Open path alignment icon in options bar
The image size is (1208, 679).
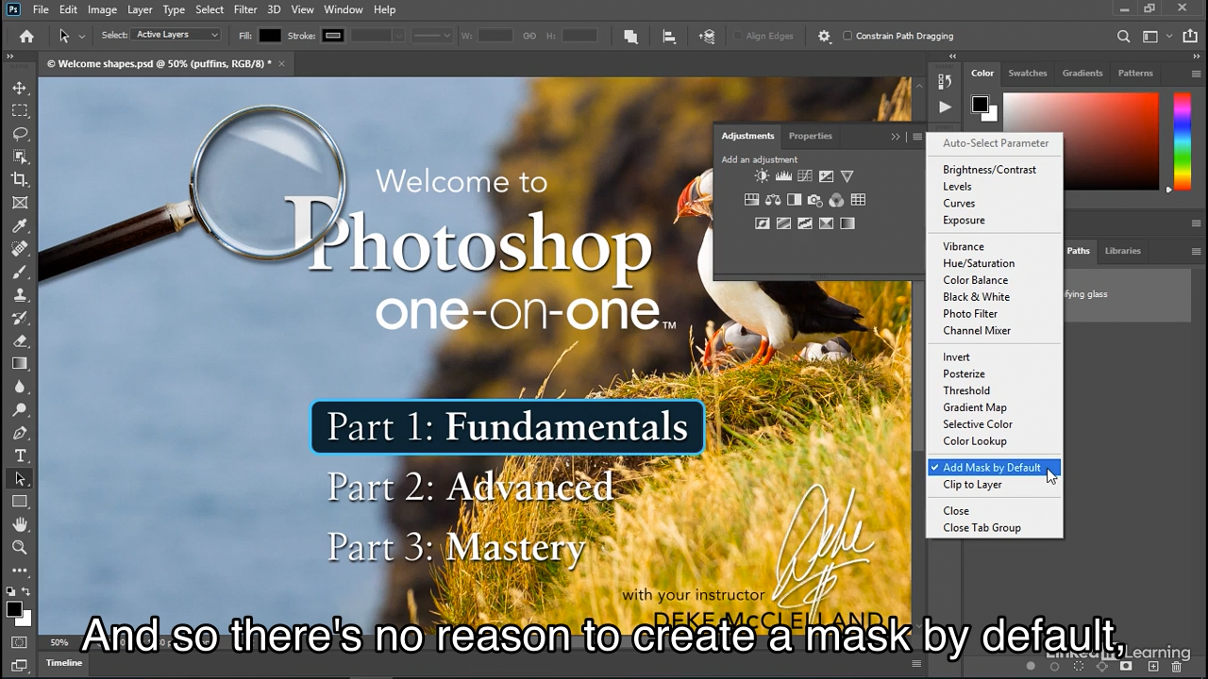(x=669, y=36)
